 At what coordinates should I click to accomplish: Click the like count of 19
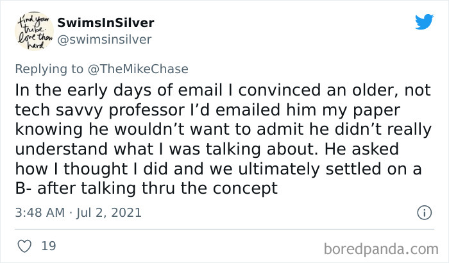(x=47, y=246)
